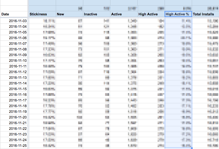Select the Stickiness cell for 2016-11-25
This screenshot has height=149, width=219.
42,146
